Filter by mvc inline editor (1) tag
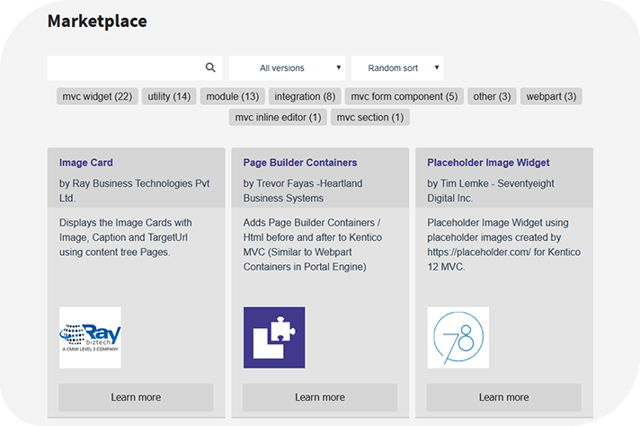This screenshot has width=640, height=426. tap(278, 117)
